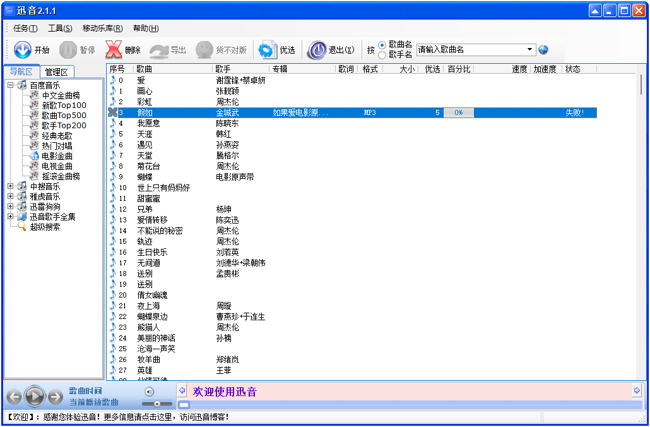Click the left arrow on the banner

click(x=182, y=390)
